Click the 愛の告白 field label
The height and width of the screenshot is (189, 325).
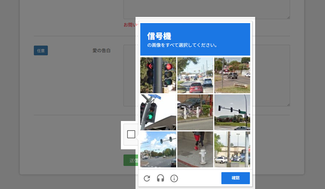(x=101, y=50)
